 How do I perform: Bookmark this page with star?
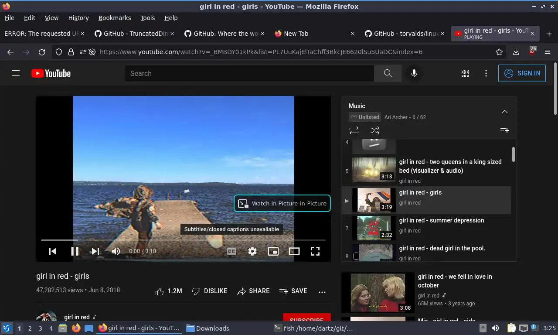(x=499, y=52)
